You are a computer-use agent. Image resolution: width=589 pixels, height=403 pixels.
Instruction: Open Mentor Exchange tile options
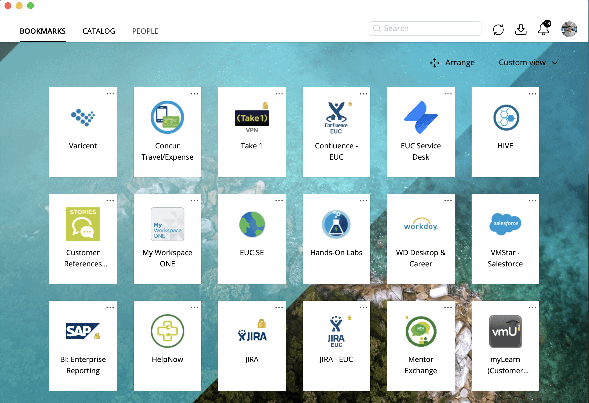click(448, 307)
